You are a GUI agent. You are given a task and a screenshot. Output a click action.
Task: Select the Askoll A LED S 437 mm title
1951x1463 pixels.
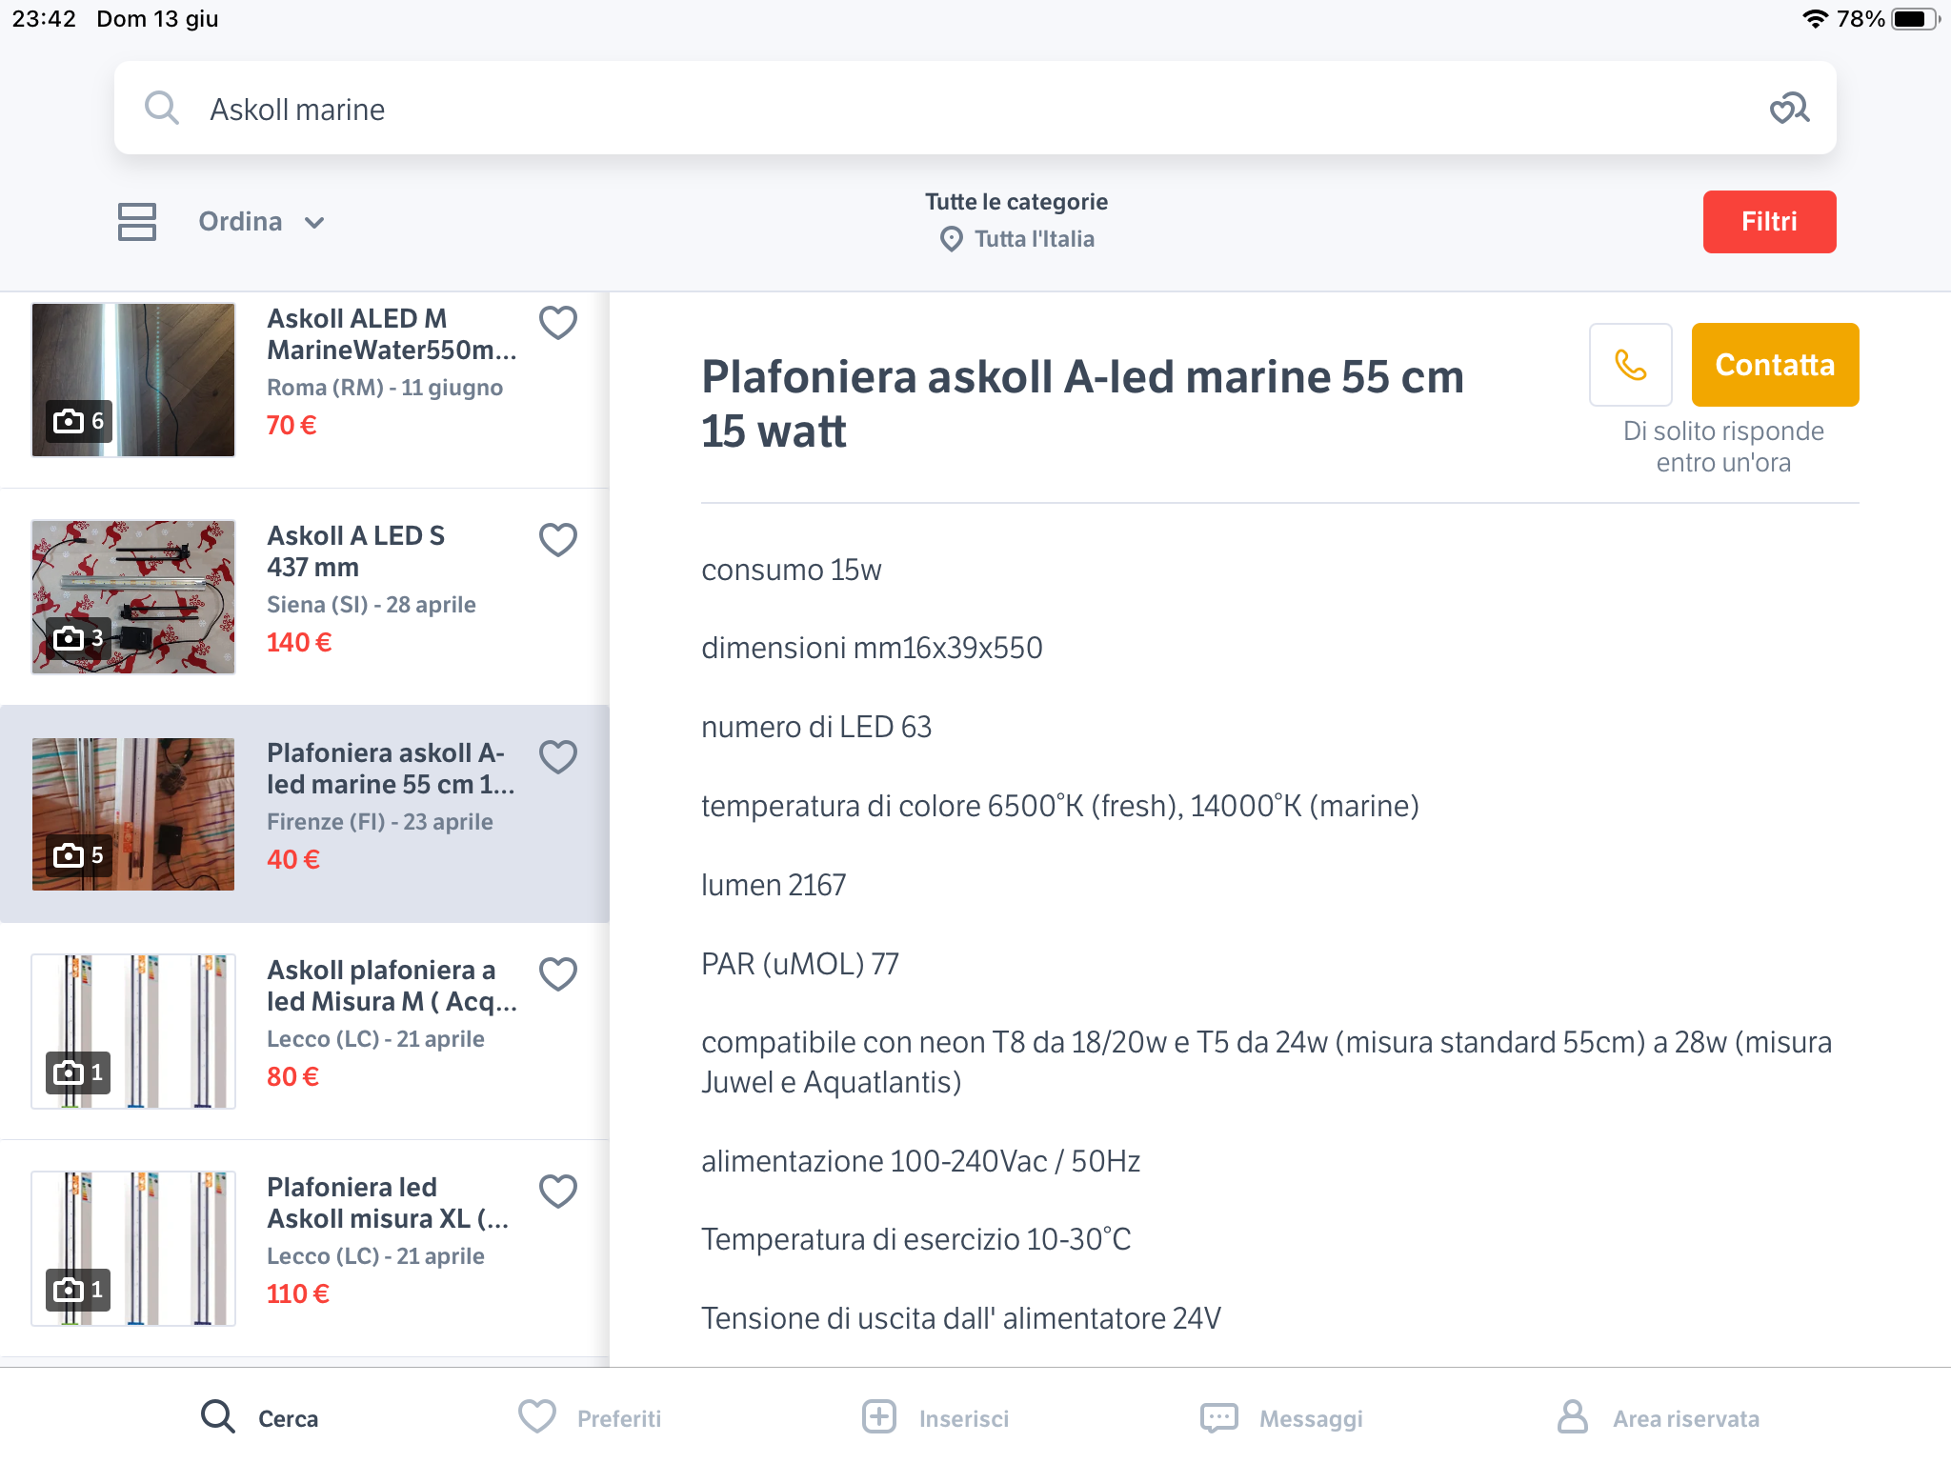(356, 551)
